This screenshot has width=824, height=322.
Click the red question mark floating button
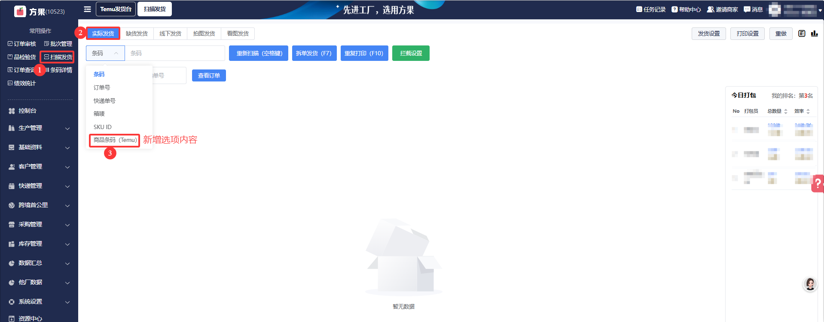[x=818, y=184]
